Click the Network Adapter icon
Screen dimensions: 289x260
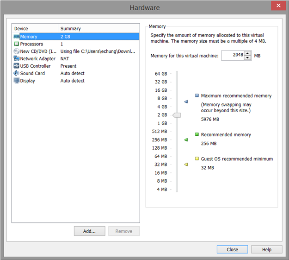tap(16, 58)
